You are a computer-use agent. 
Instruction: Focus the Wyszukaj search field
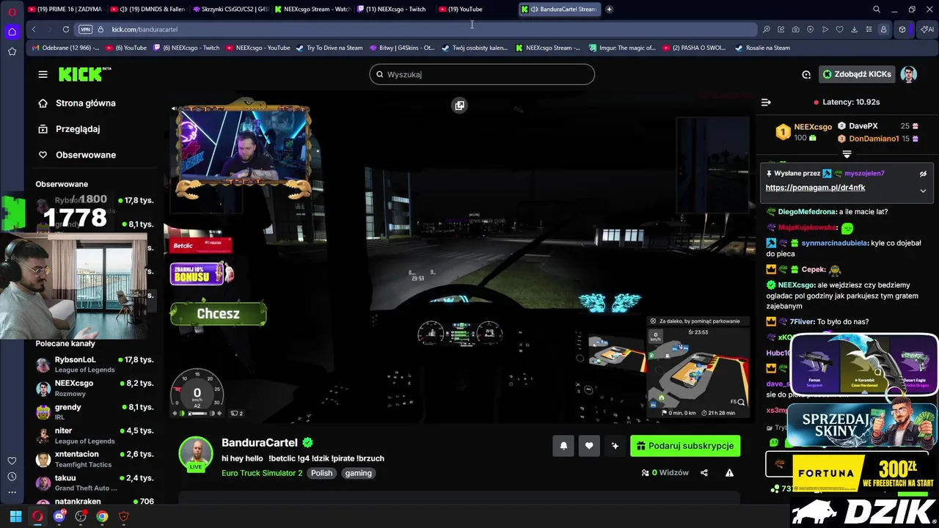482,74
